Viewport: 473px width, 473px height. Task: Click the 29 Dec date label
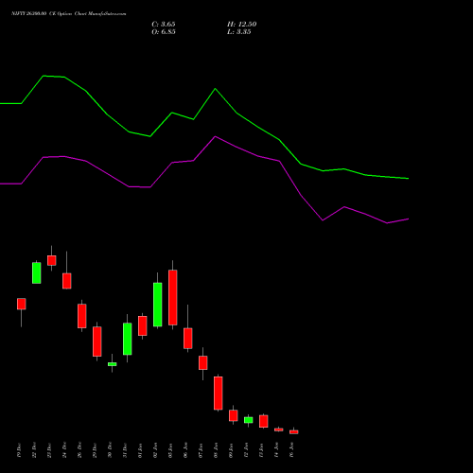[95, 450]
